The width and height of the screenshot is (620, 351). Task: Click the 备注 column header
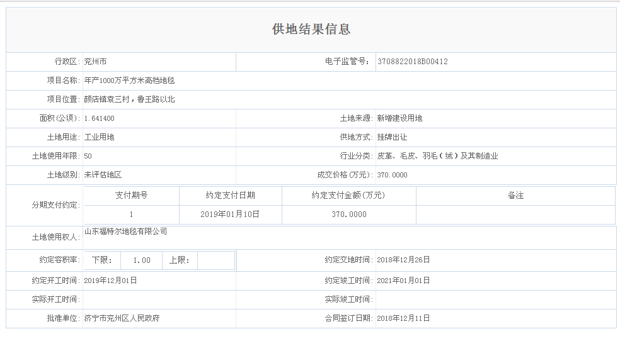pos(515,196)
